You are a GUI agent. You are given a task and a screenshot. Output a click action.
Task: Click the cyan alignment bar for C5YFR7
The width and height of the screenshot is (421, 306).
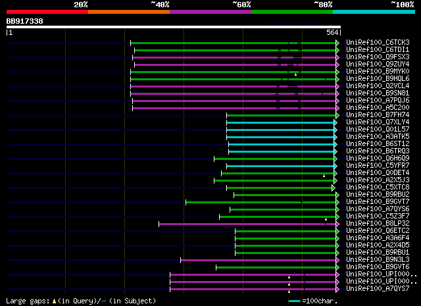[x=280, y=166]
